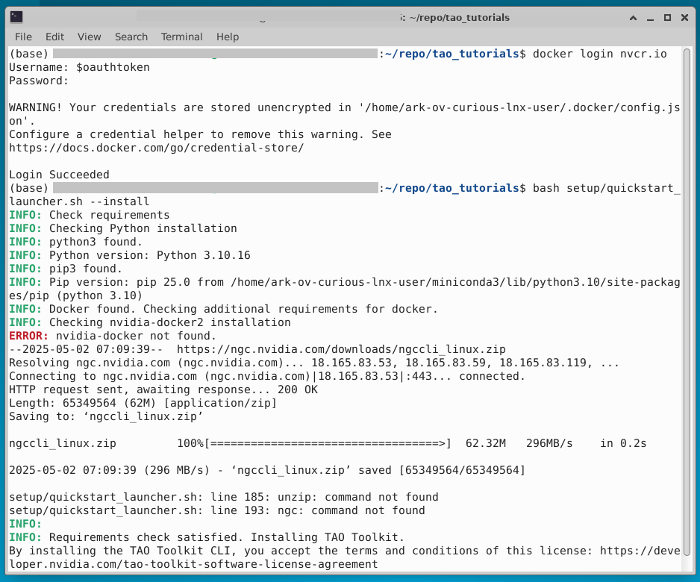Click 'Checking nvidia-docker2 installation' line

pyautogui.click(x=149, y=322)
